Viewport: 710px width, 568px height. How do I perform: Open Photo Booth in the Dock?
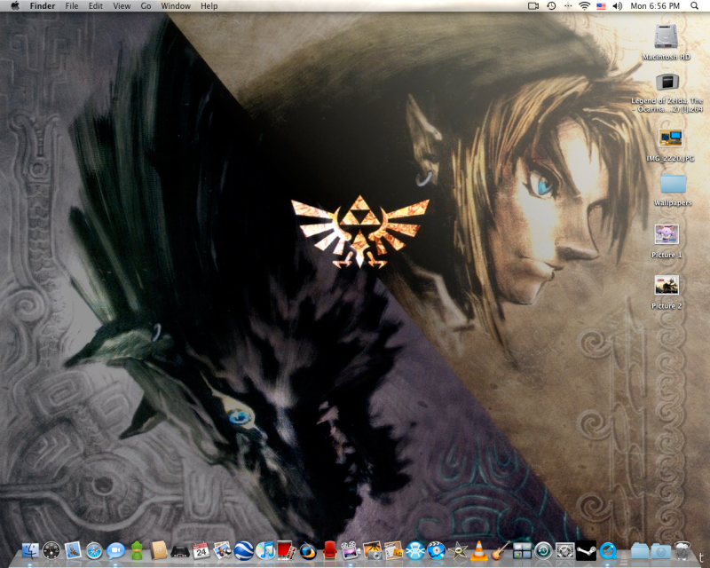(x=287, y=551)
